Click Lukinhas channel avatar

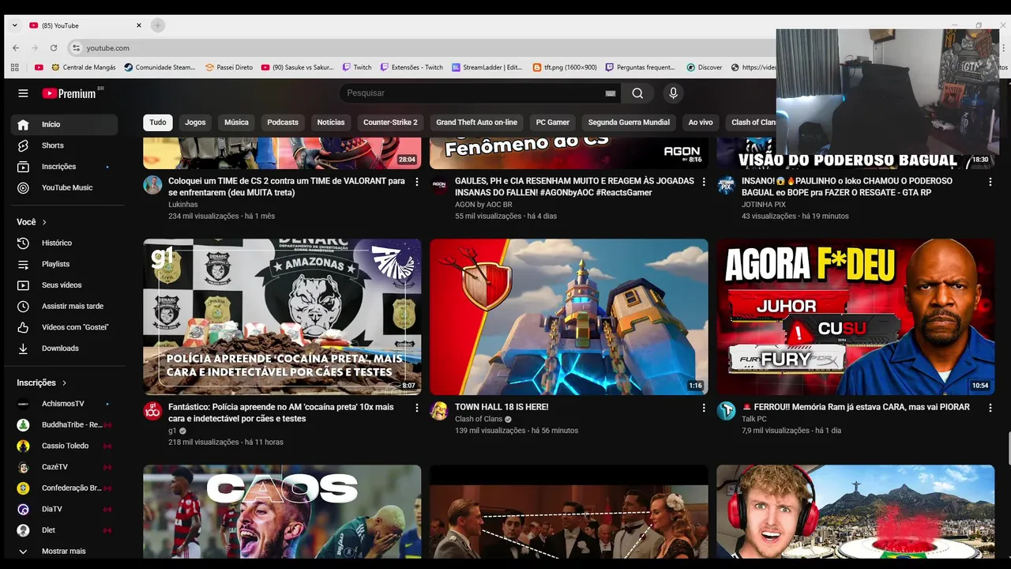[152, 185]
